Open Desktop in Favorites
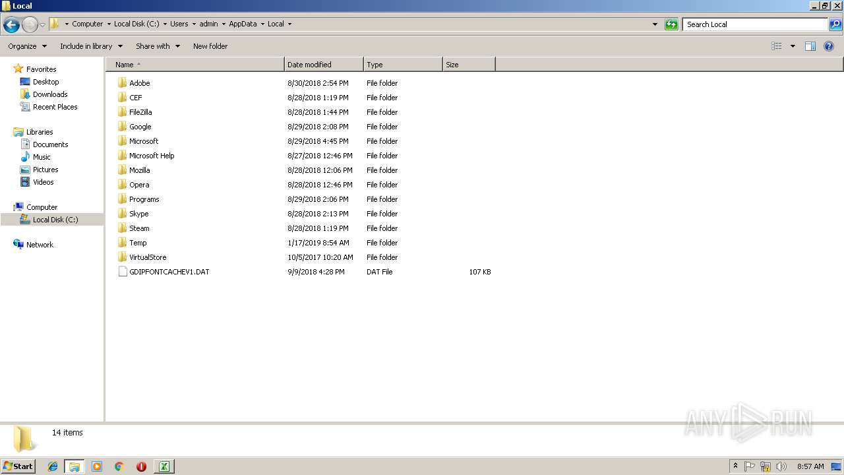The image size is (844, 475). pyautogui.click(x=45, y=82)
